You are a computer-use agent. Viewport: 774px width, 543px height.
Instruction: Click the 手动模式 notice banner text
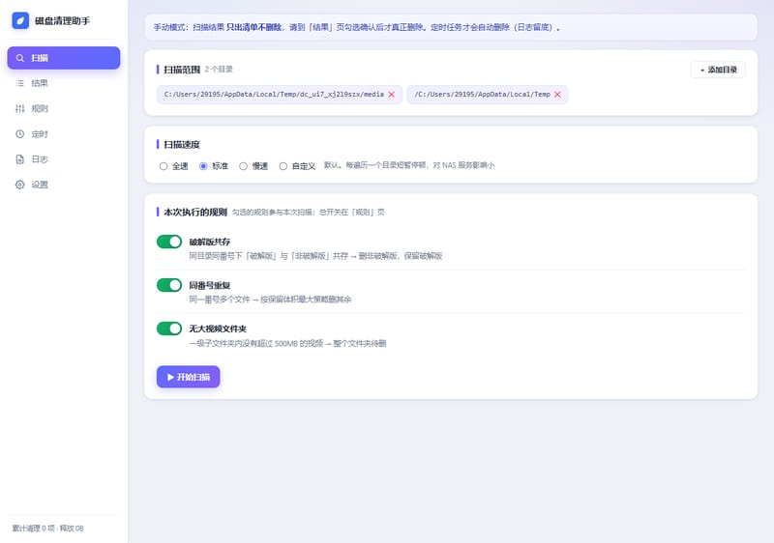356,28
